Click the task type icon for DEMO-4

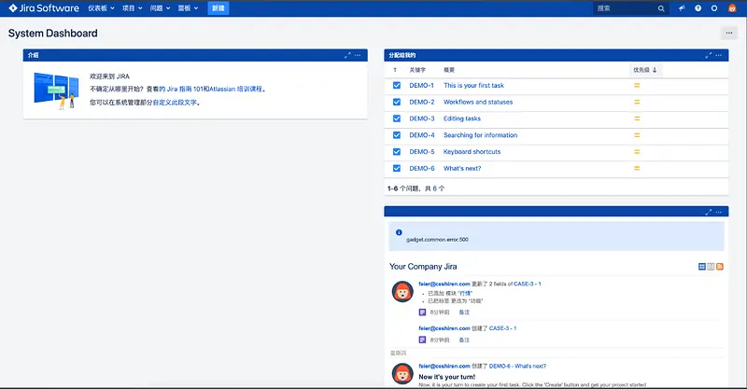pyautogui.click(x=396, y=135)
